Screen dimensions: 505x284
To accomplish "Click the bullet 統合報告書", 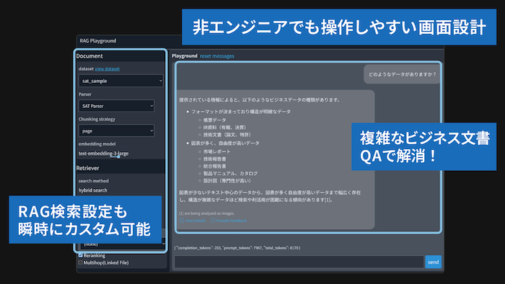I will tap(214, 167).
